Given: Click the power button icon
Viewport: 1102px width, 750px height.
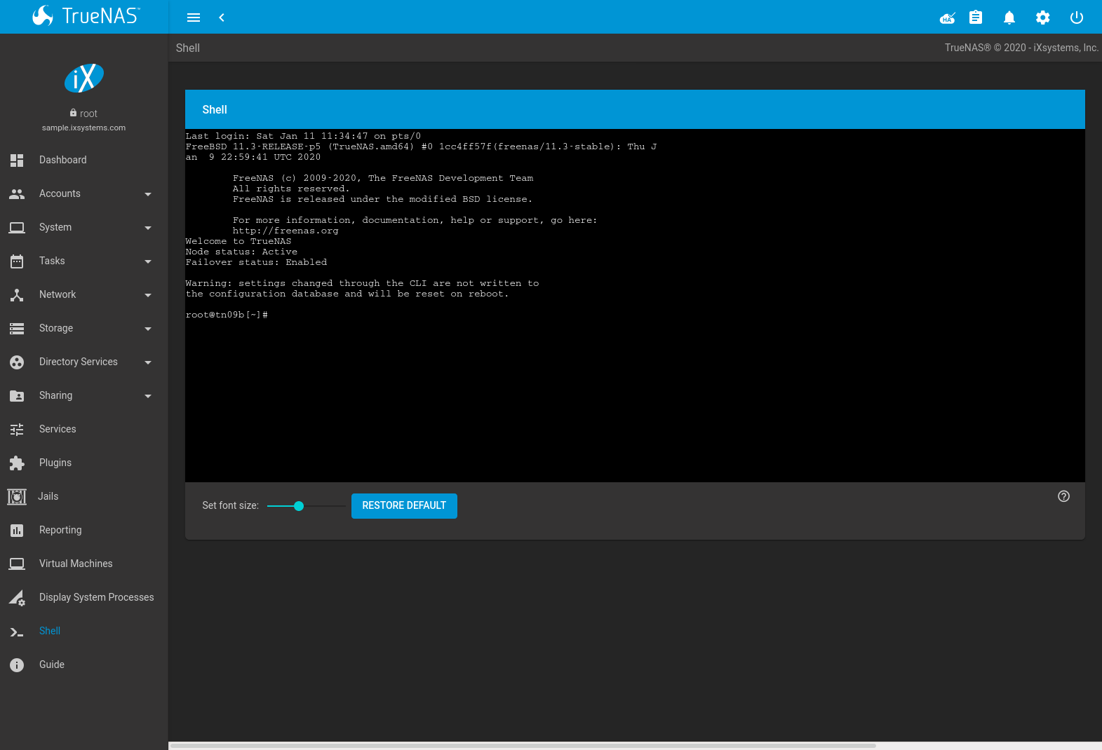Looking at the screenshot, I should tap(1077, 18).
